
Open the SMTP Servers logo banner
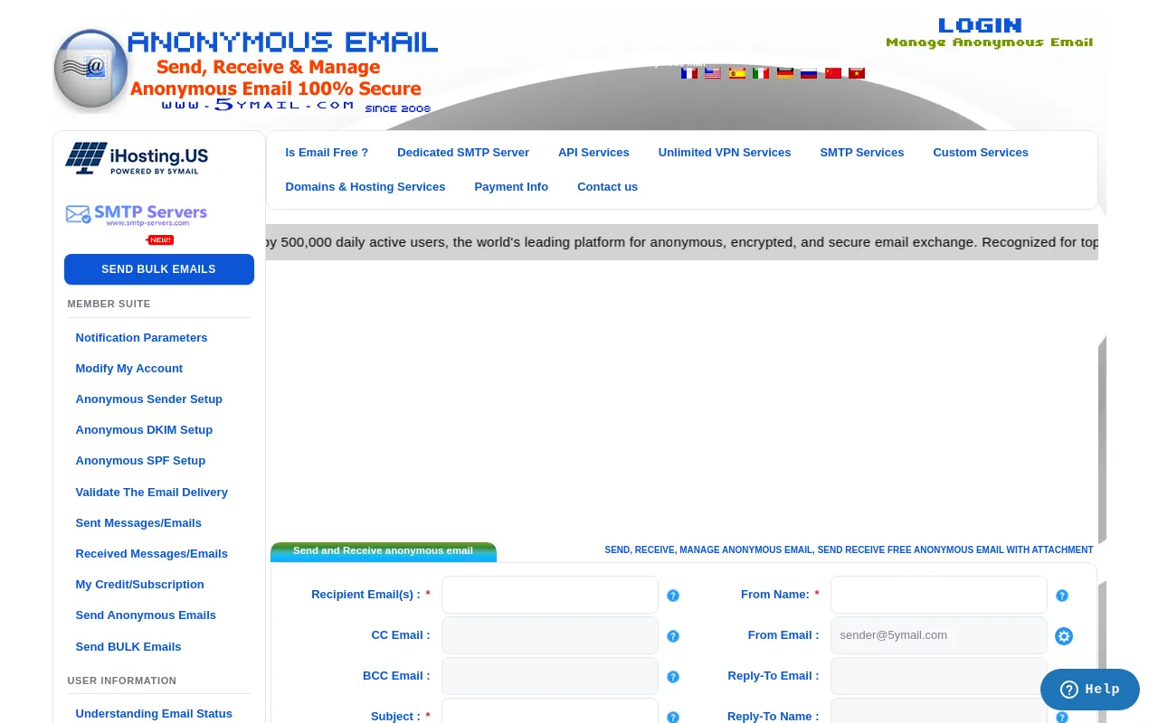pyautogui.click(x=137, y=215)
